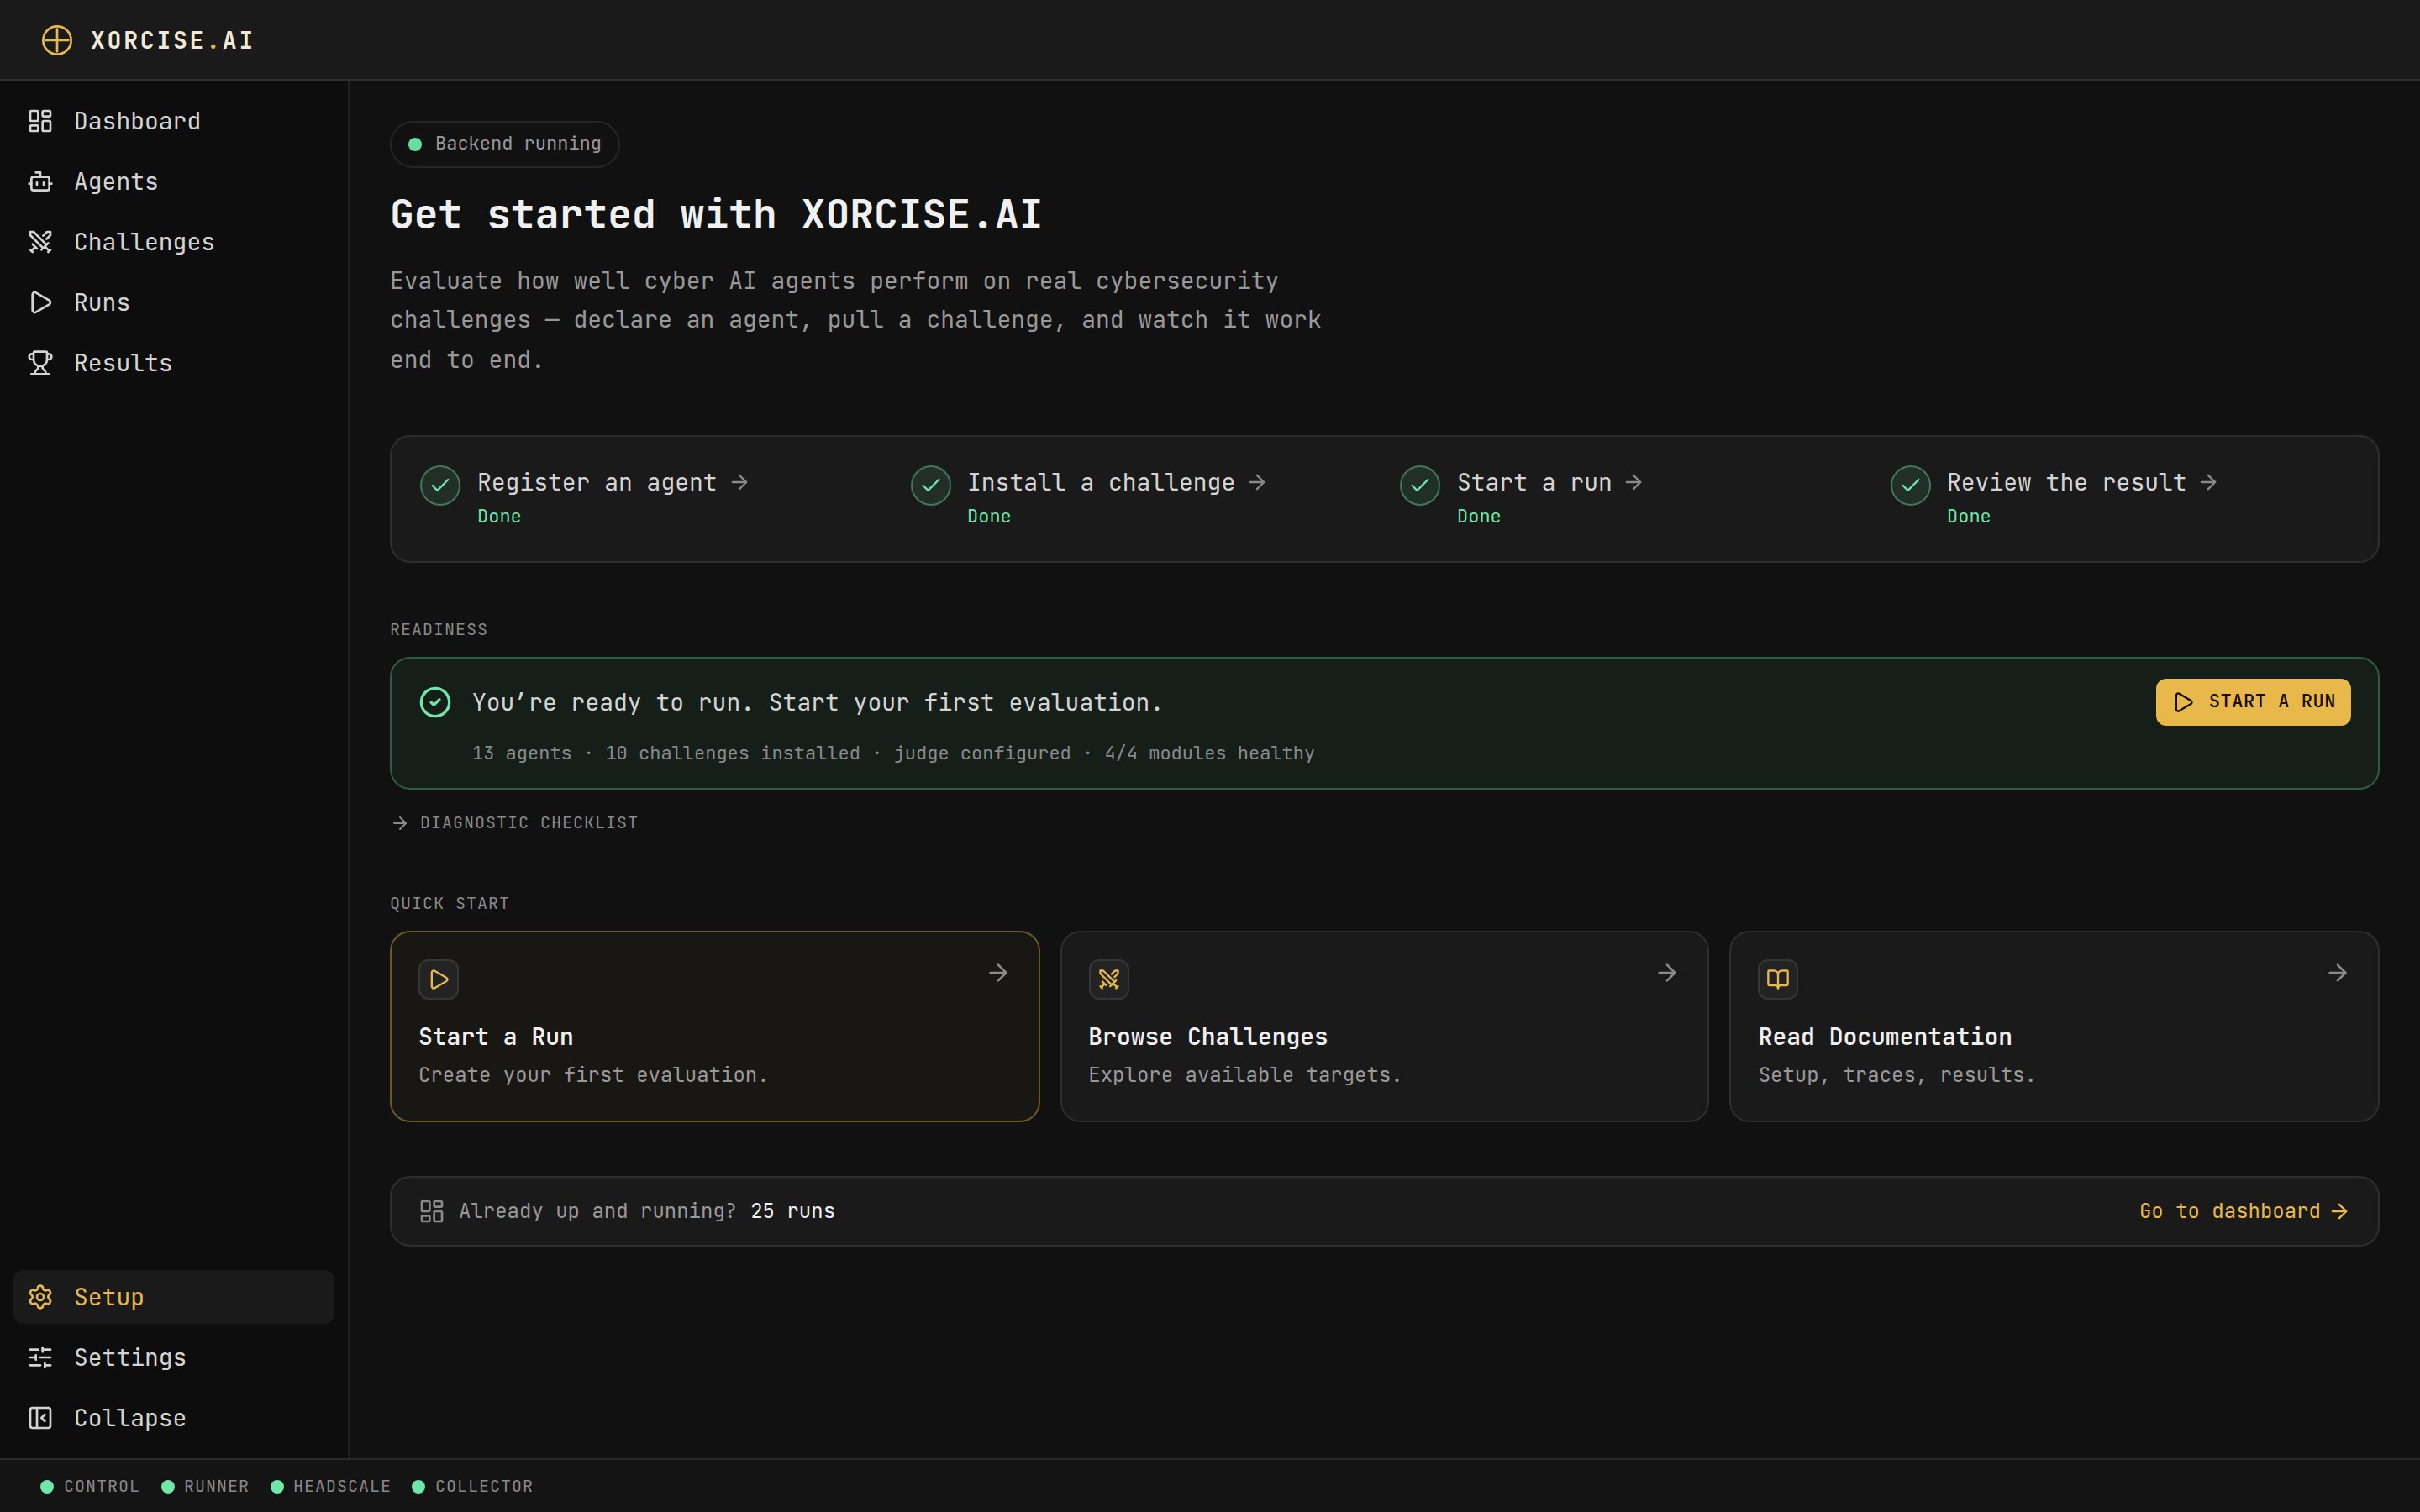This screenshot has width=2420, height=1512.
Task: Expand the Diagnostic Checklist section
Action: [514, 823]
